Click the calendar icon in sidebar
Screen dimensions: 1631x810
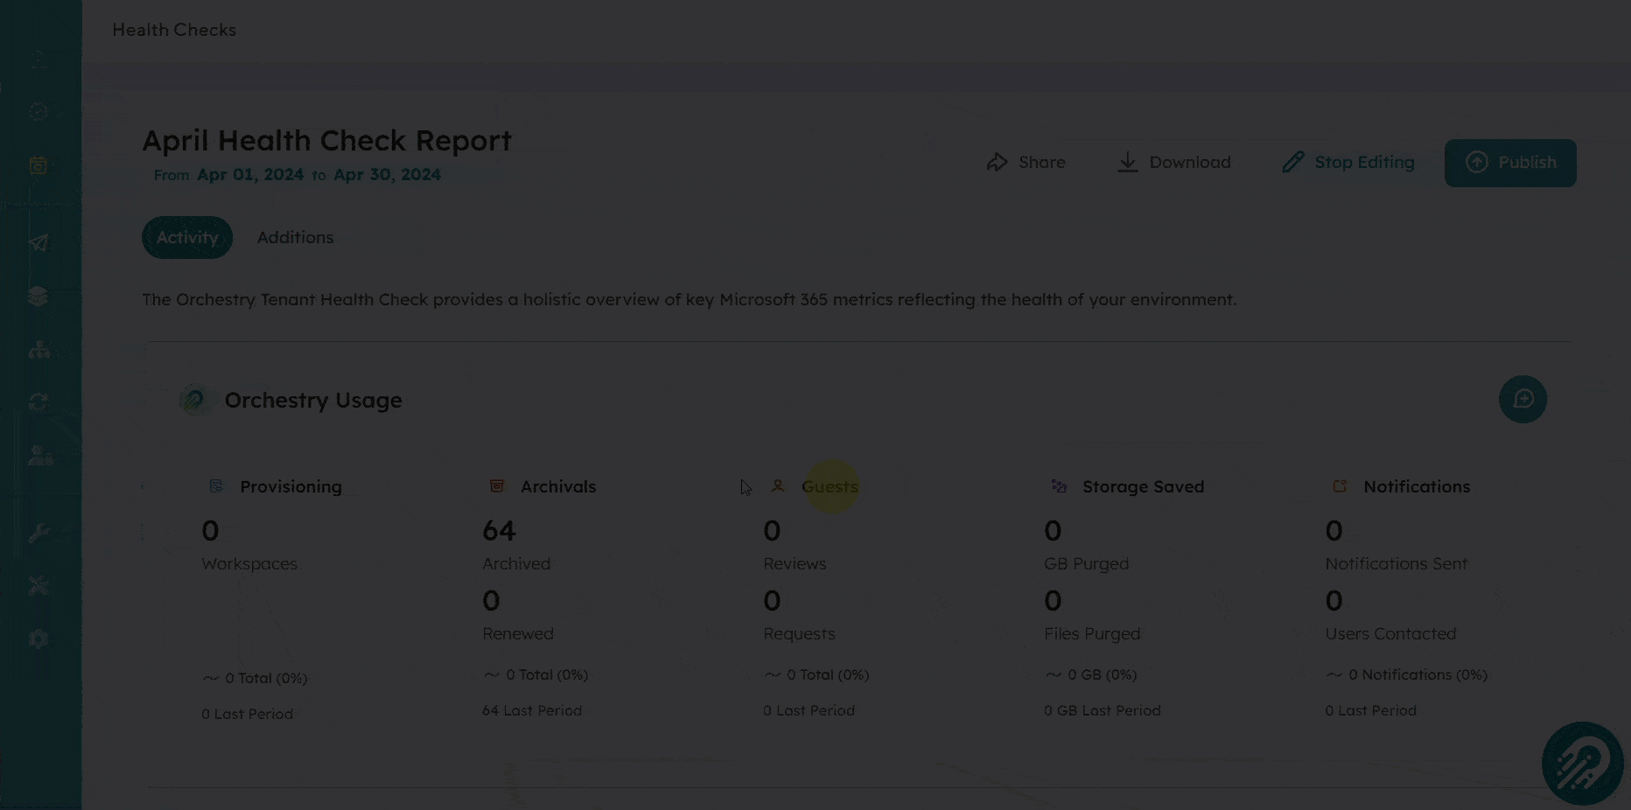[38, 165]
